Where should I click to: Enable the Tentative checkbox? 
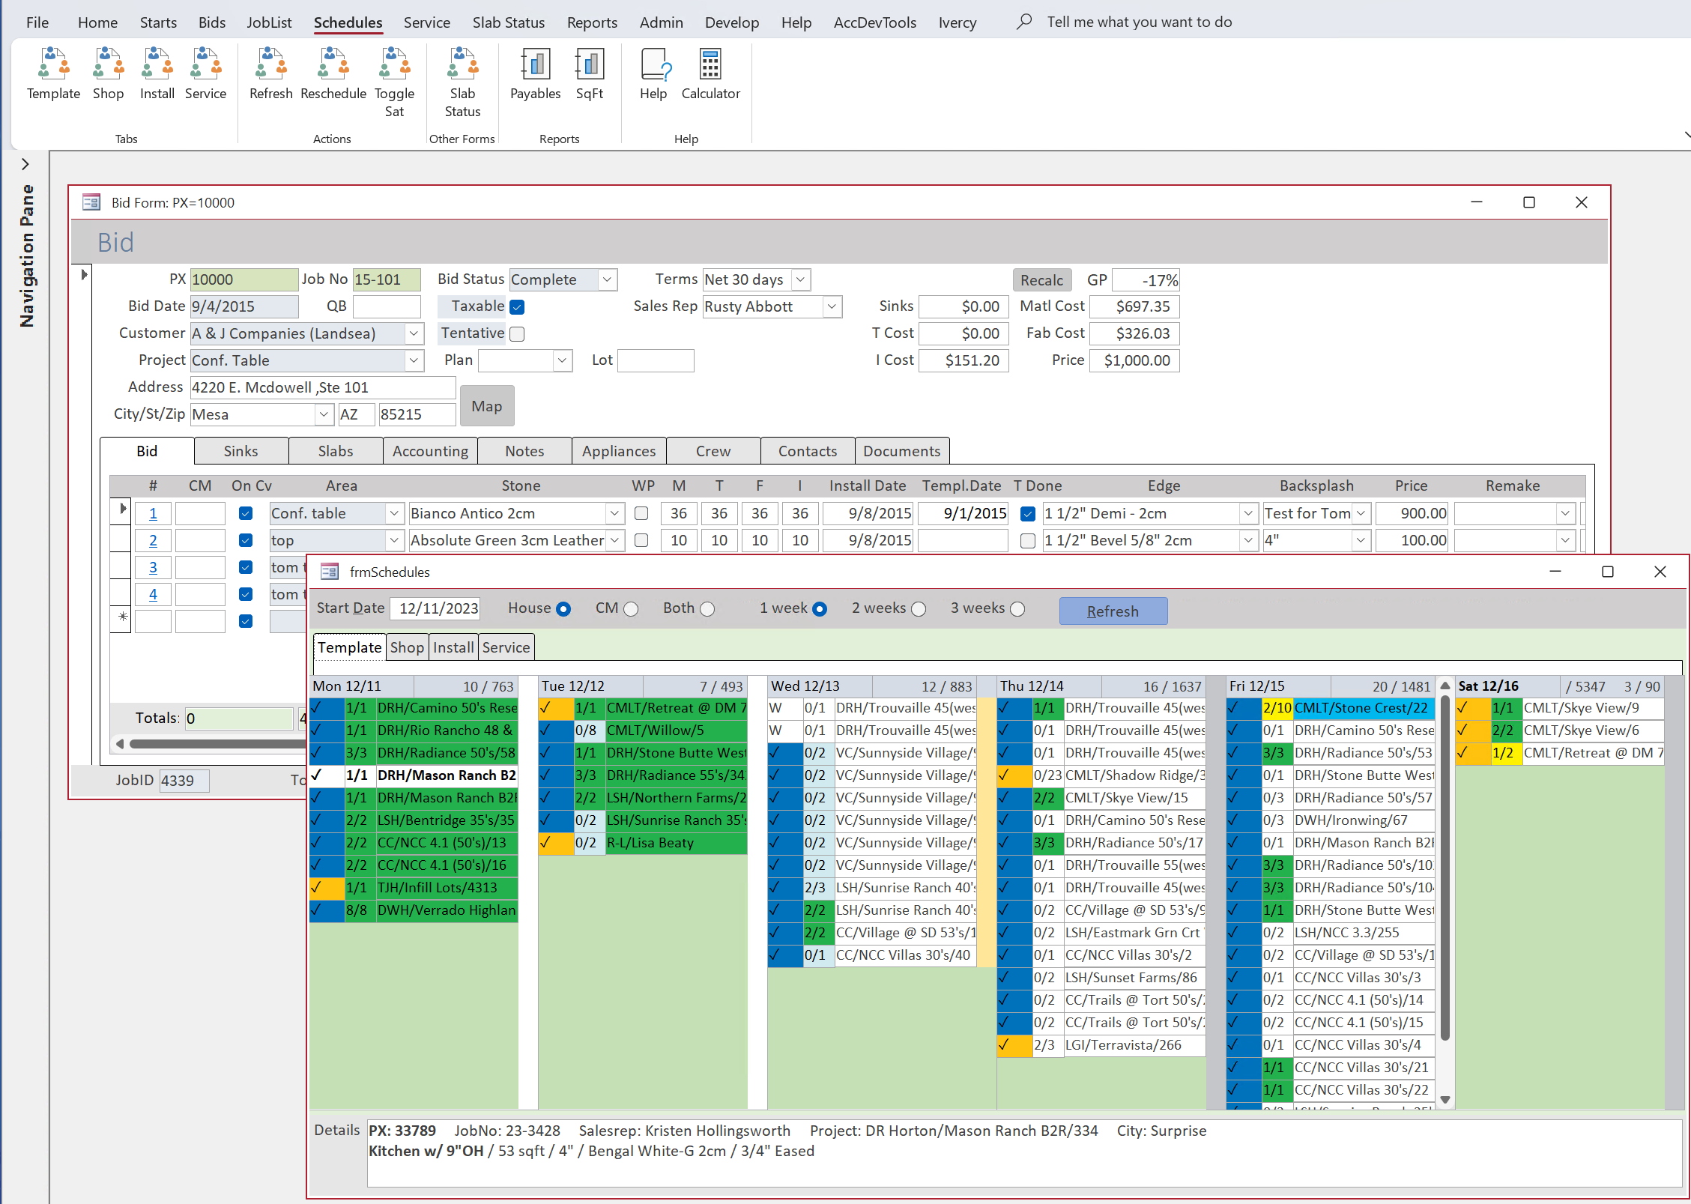[517, 334]
